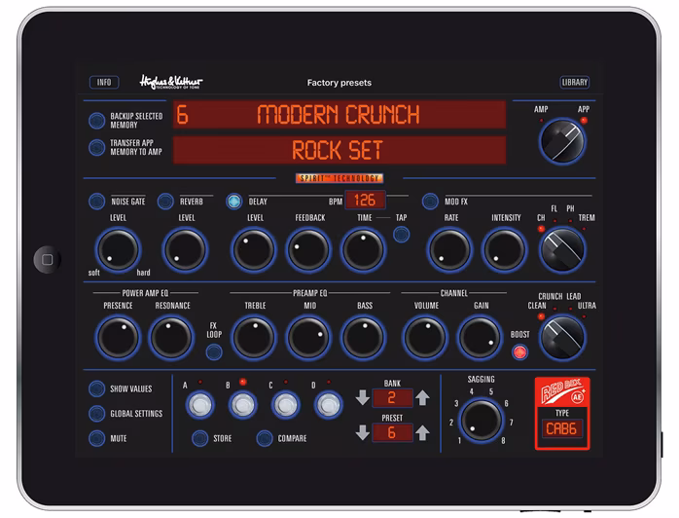Viewport: 679px width, 518px height.
Task: Increase the Bank number with up arrow
Action: point(422,398)
